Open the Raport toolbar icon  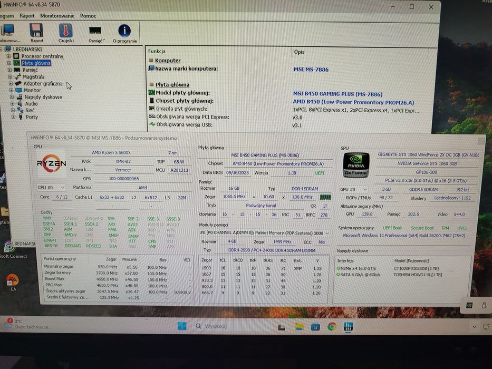(x=36, y=33)
